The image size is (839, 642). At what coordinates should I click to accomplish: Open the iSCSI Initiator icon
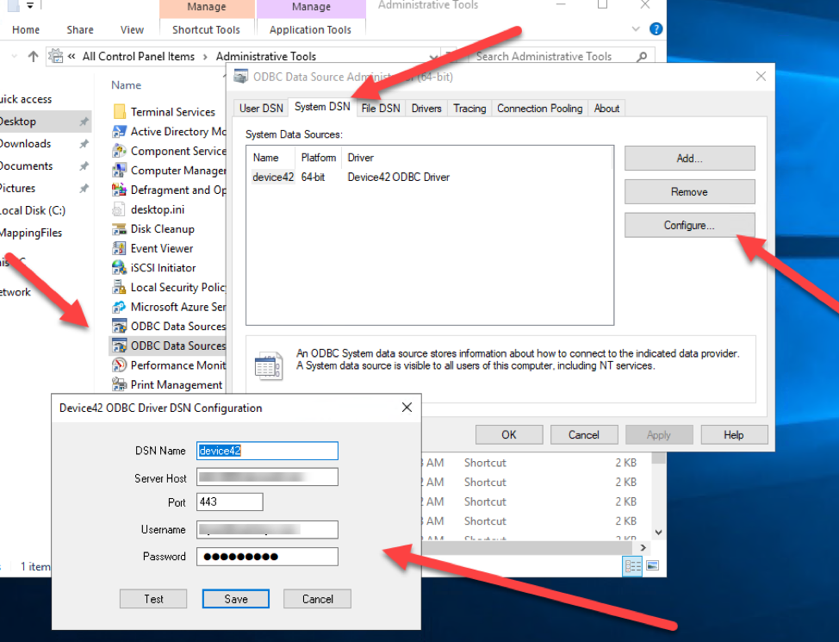[x=120, y=268]
